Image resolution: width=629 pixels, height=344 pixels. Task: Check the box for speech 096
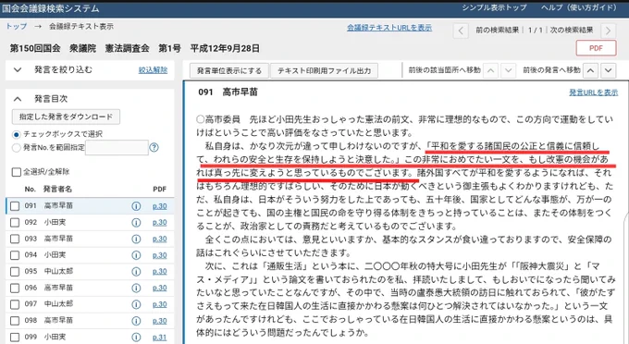coord(15,288)
